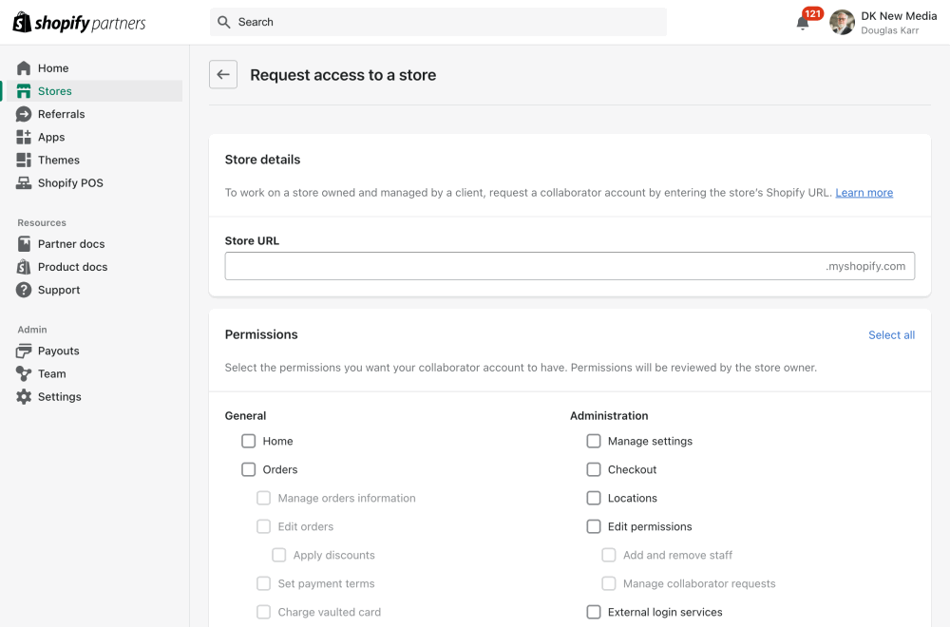Enable the Edit permissions checkbox
Image resolution: width=950 pixels, height=627 pixels.
594,526
